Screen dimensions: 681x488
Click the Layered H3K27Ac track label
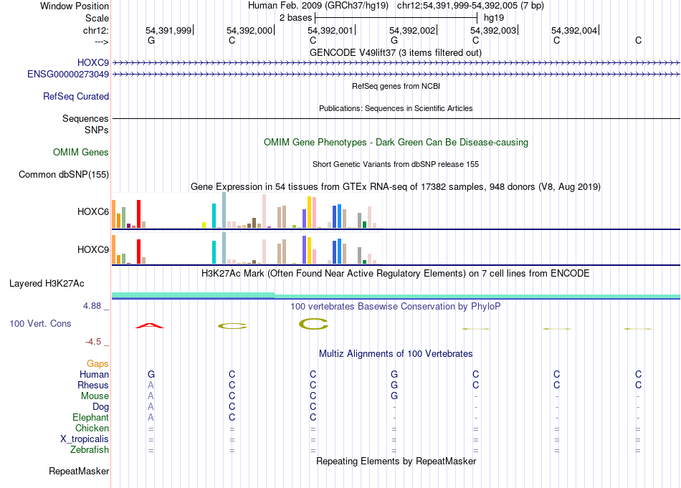[47, 284]
